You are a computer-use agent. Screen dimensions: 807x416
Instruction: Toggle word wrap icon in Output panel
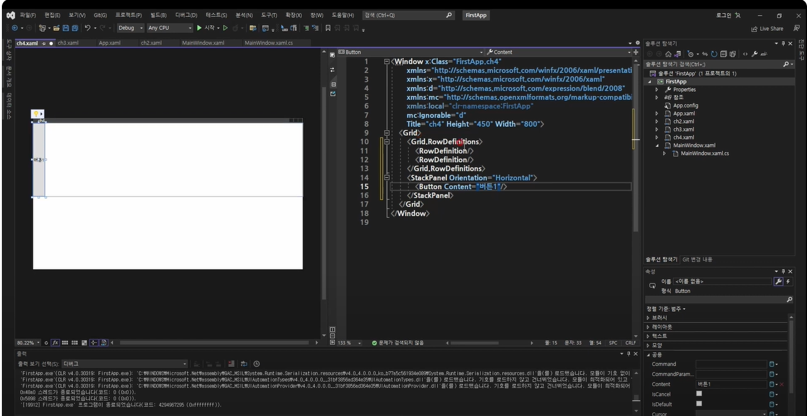pyautogui.click(x=244, y=364)
